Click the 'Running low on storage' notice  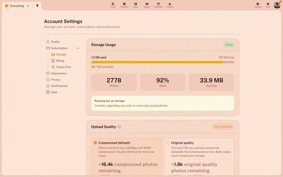click(x=163, y=103)
